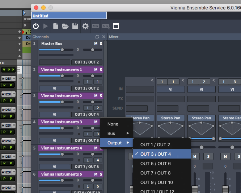Open Vienna Instruments 4 output OUT 7 / OUT 8

point(87,167)
